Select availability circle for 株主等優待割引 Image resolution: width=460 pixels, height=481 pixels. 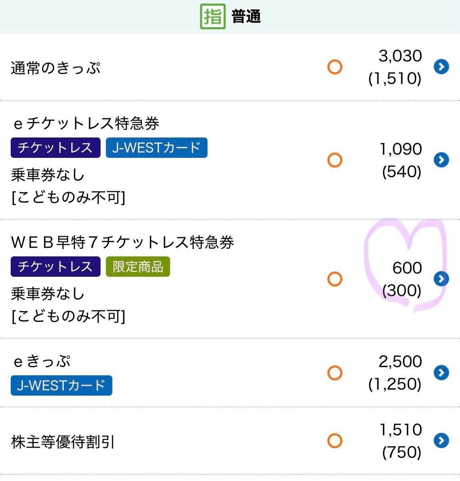(335, 441)
